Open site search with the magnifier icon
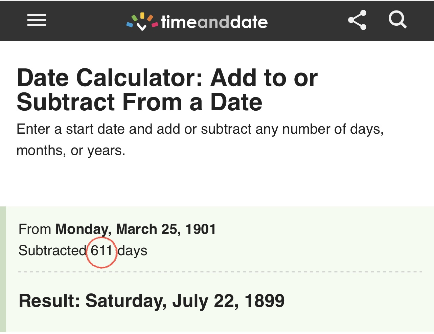This screenshot has width=434, height=334. click(397, 20)
